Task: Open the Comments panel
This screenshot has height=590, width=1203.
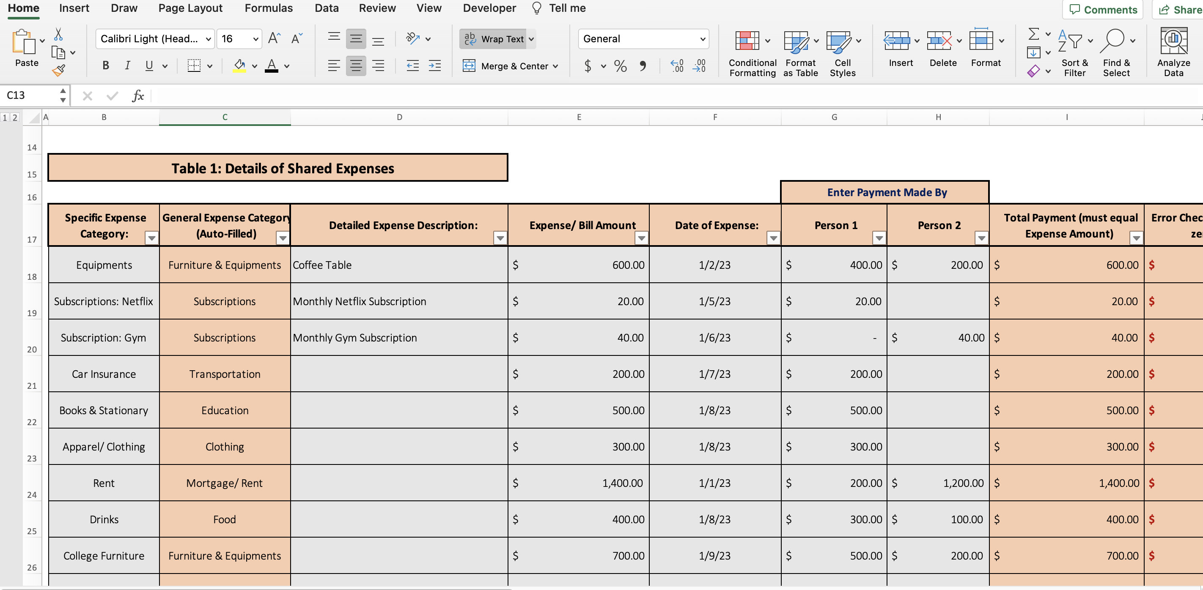Action: (1102, 10)
